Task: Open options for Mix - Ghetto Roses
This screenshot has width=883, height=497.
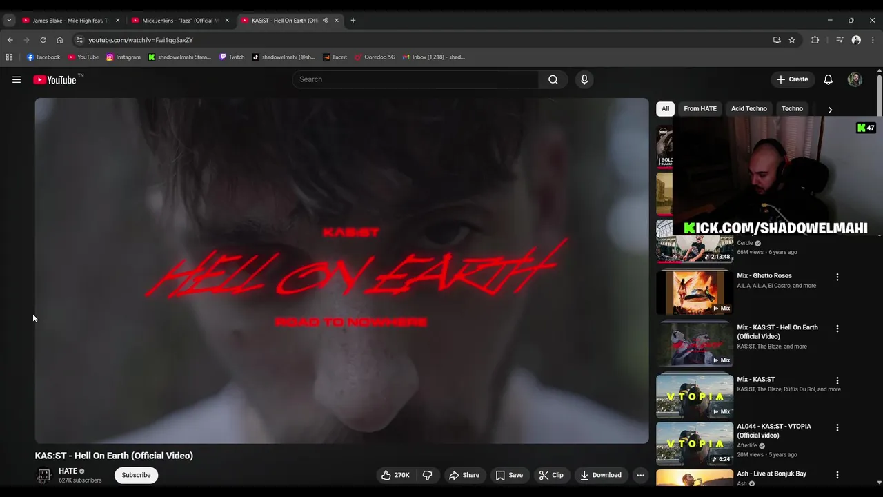Action: pyautogui.click(x=837, y=277)
